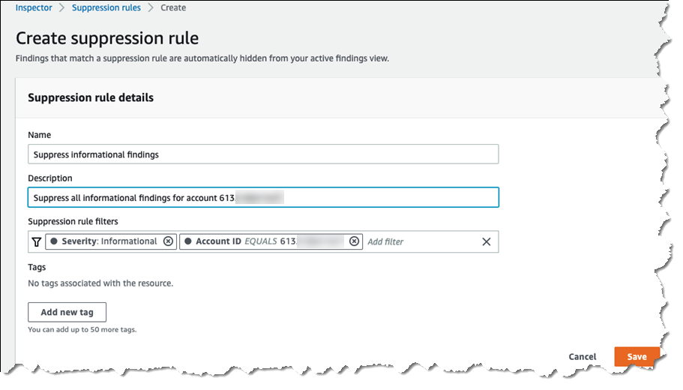Open the Inspector breadcrumb link
Viewport: 683px width, 390px height.
click(x=34, y=7)
